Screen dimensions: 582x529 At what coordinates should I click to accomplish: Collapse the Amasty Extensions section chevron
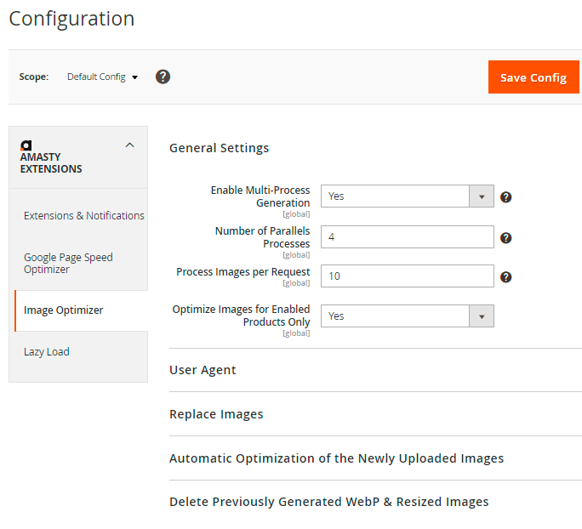129,145
